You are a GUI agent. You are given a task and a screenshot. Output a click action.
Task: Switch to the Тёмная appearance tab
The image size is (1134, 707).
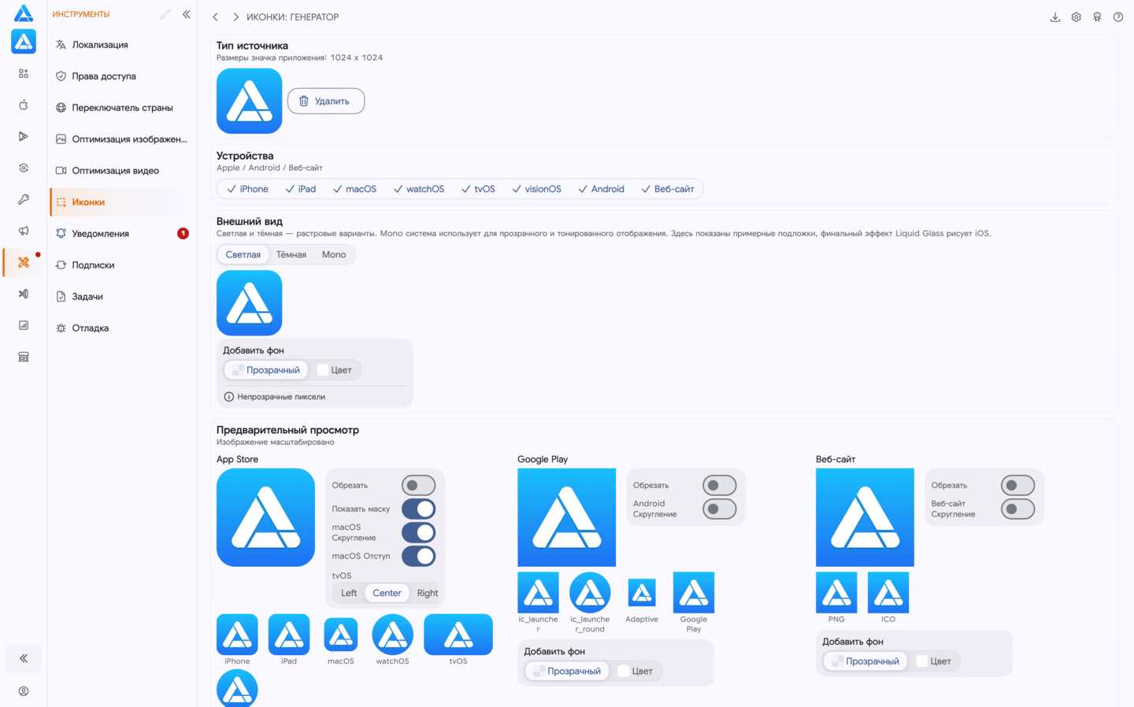291,254
